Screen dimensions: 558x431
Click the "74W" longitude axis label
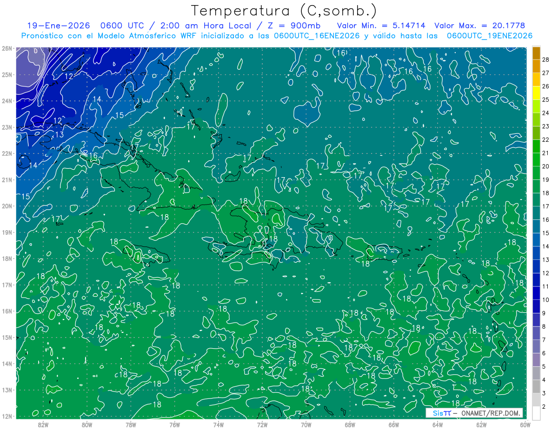pos(219,424)
